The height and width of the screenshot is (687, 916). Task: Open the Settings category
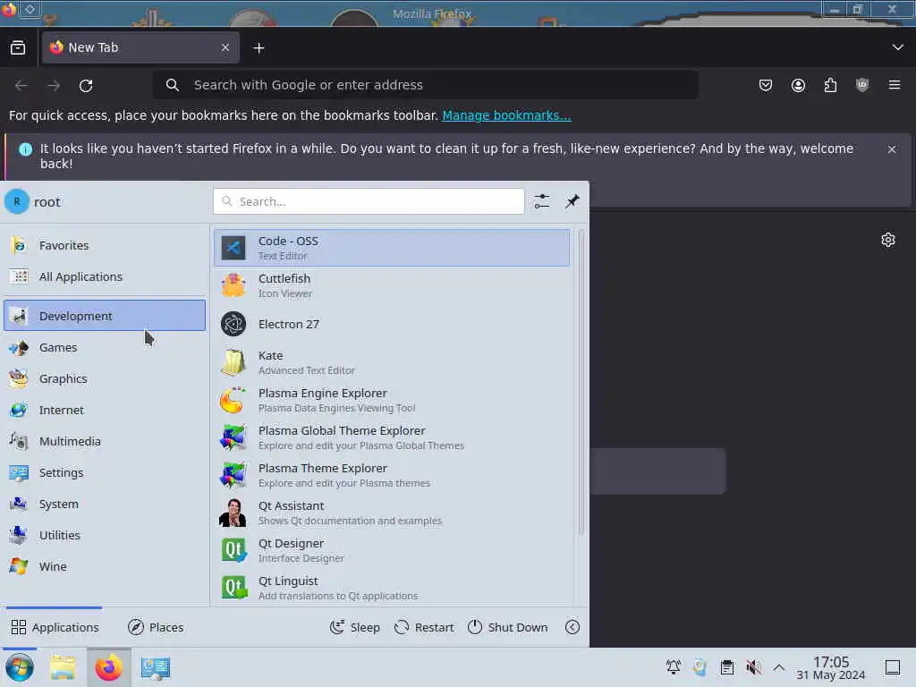pos(105,472)
